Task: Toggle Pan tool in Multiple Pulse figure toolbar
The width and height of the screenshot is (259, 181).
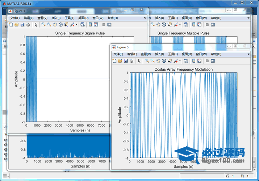Action: (158, 25)
